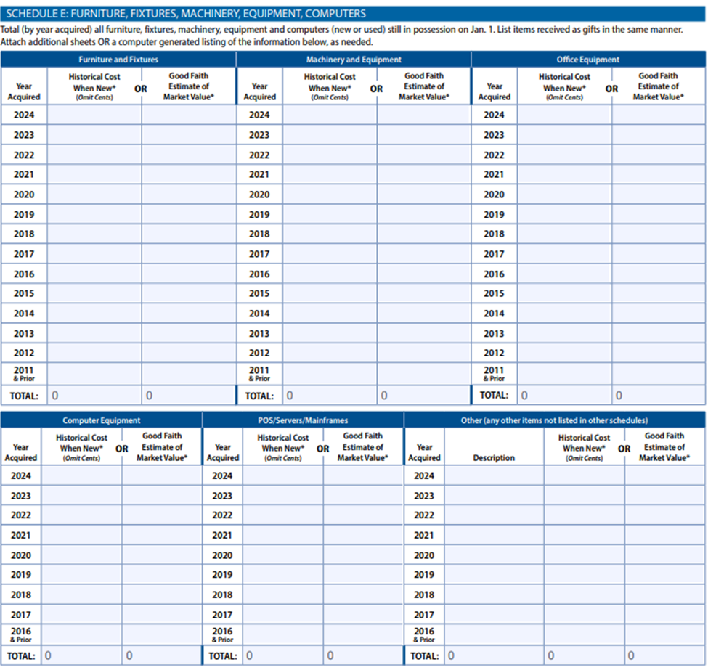Click Furniture and Fixtures Historical Cost total field
Image resolution: width=708 pixels, height=670 pixels.
pos(94,396)
